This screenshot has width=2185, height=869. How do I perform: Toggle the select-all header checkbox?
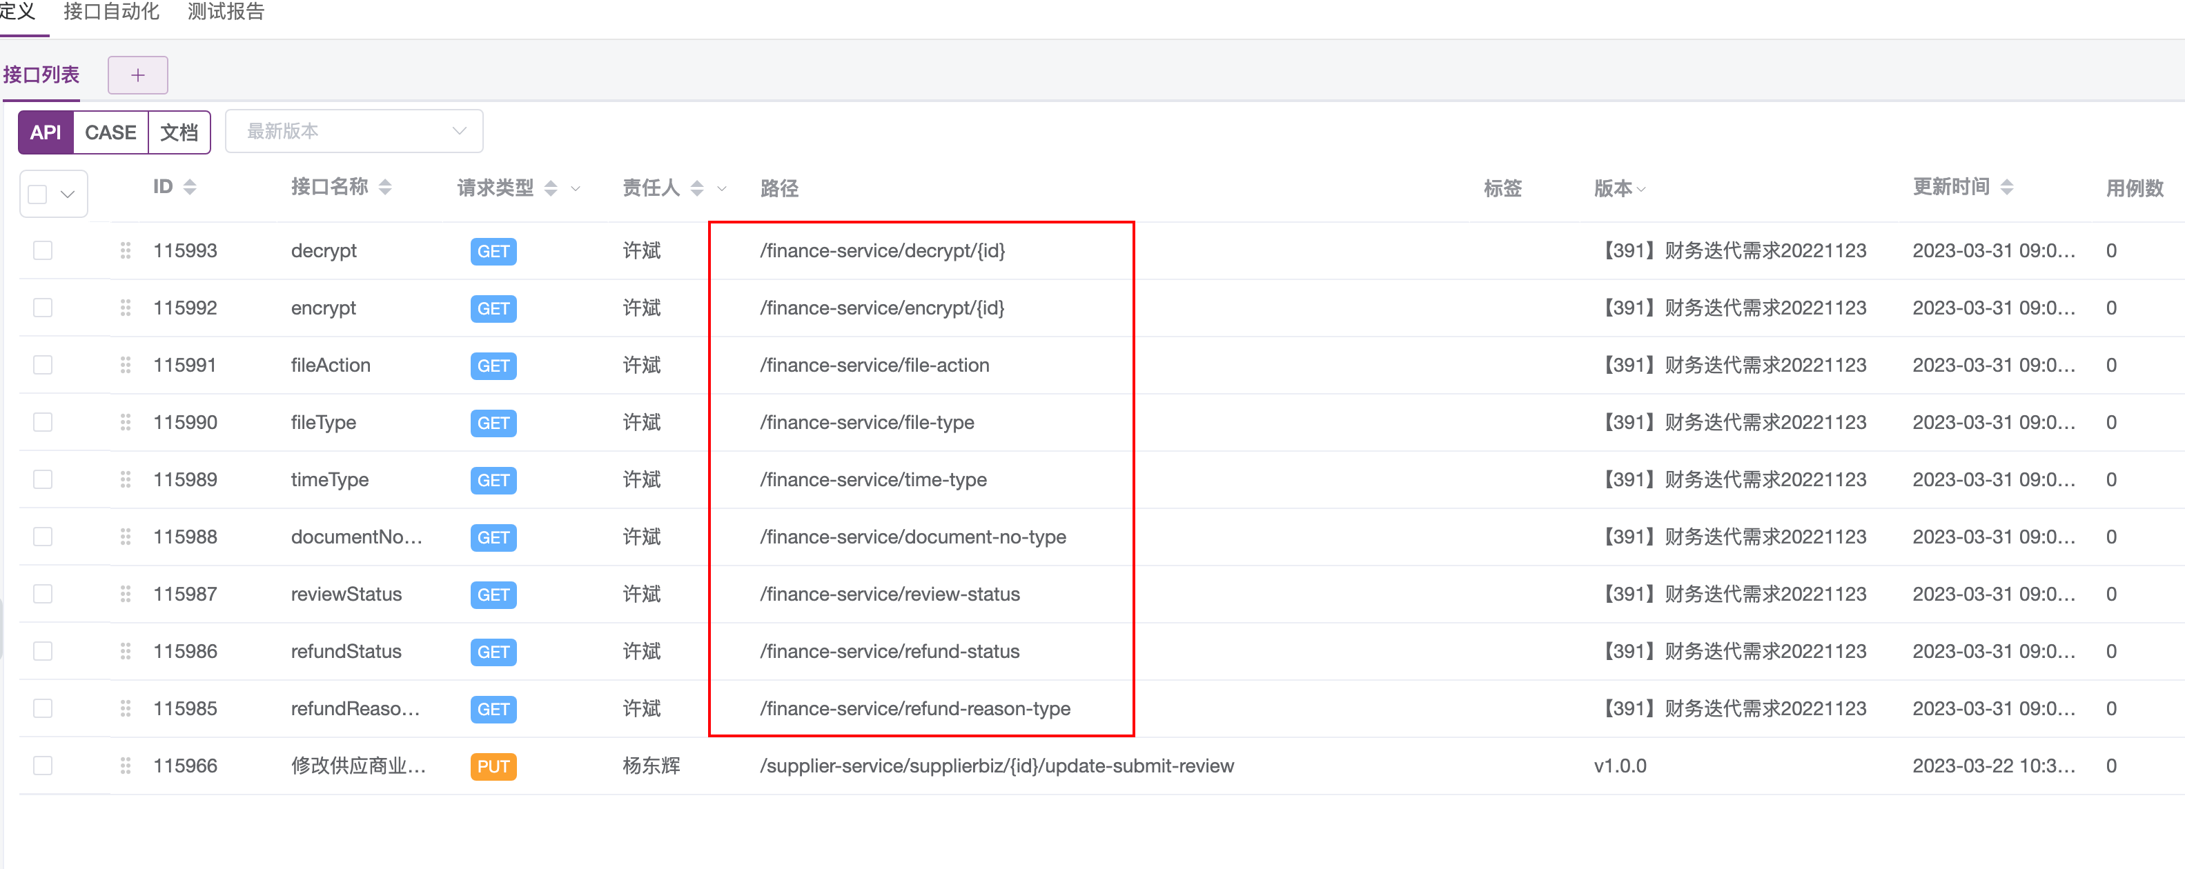click(37, 194)
